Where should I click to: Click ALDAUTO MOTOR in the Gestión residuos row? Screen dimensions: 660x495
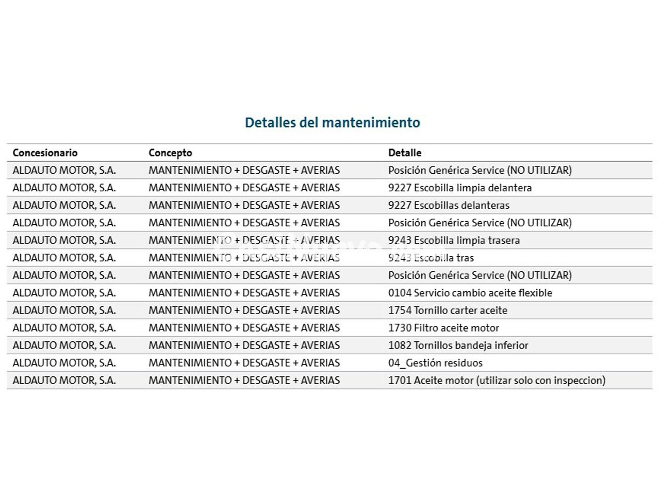(x=64, y=363)
